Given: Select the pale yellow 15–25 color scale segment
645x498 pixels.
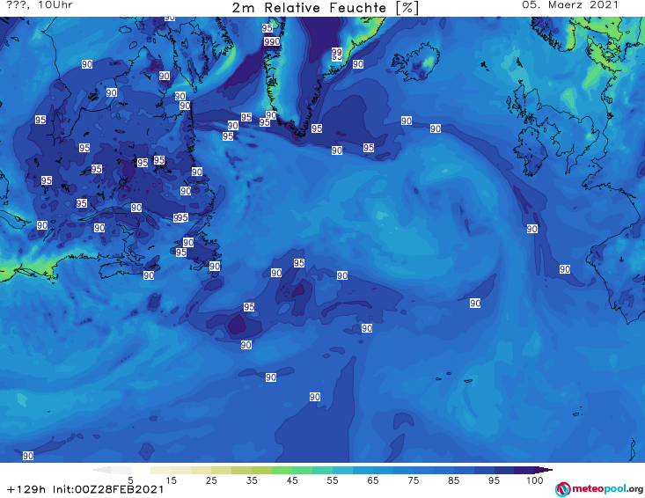Looking at the screenshot, I should pyautogui.click(x=191, y=470).
